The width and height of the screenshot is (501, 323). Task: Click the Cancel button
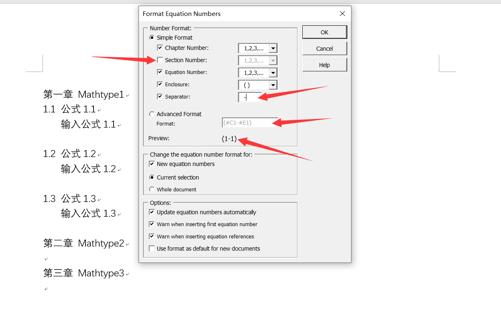[x=324, y=48]
